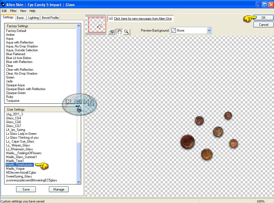The width and height of the screenshot is (274, 203).
Task: Click the Cancel button
Action: coord(263,25)
